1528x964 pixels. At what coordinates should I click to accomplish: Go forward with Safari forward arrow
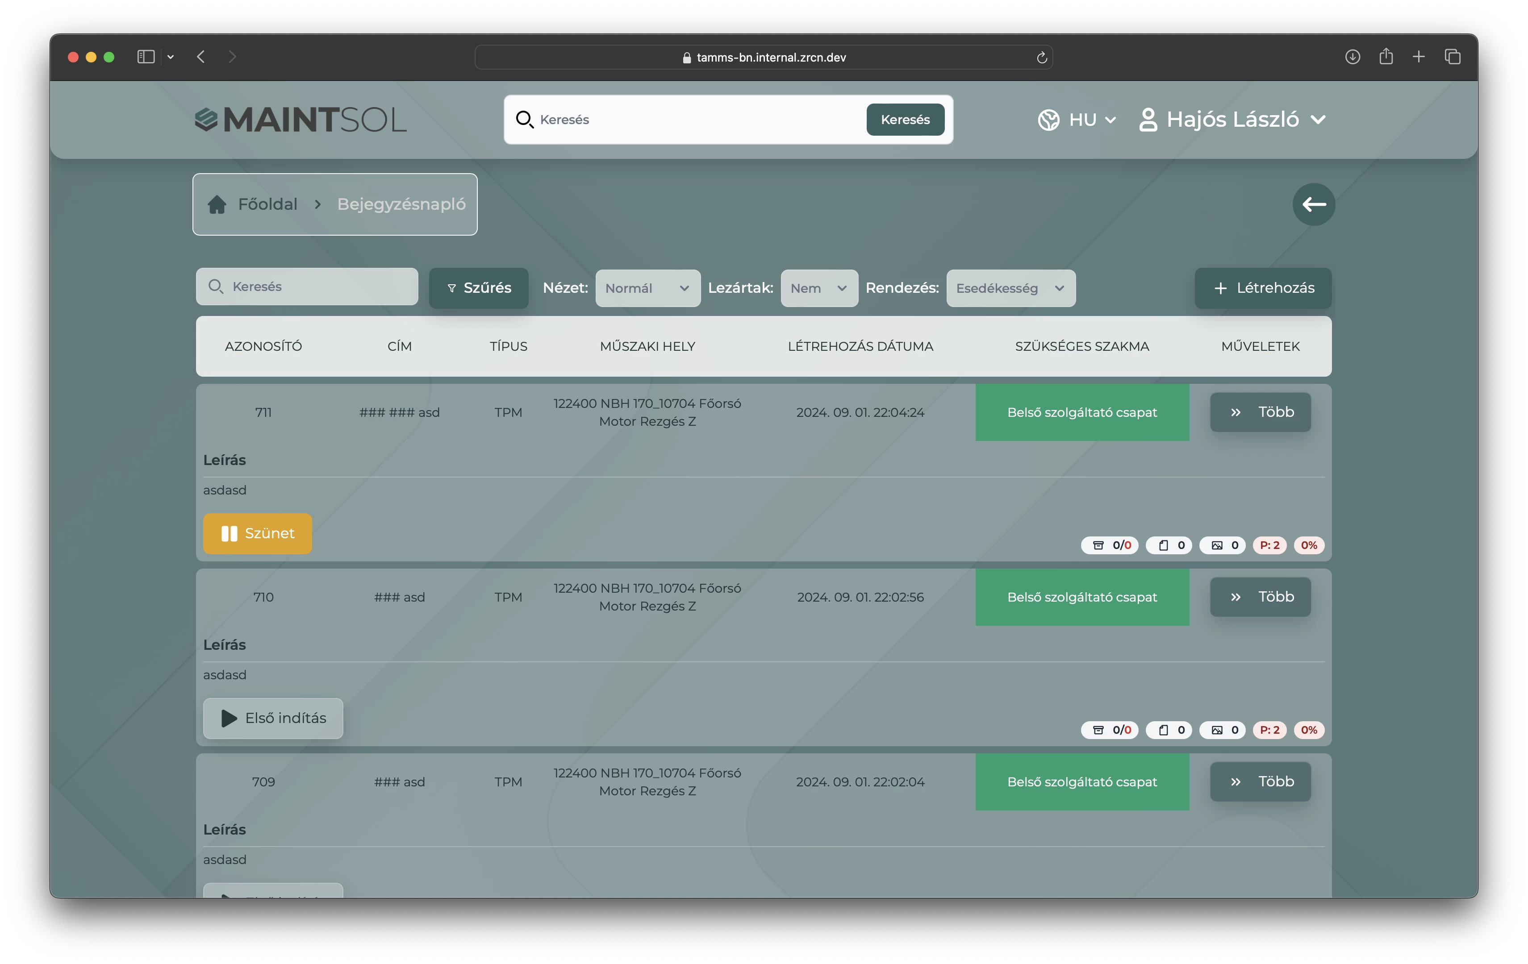point(232,57)
